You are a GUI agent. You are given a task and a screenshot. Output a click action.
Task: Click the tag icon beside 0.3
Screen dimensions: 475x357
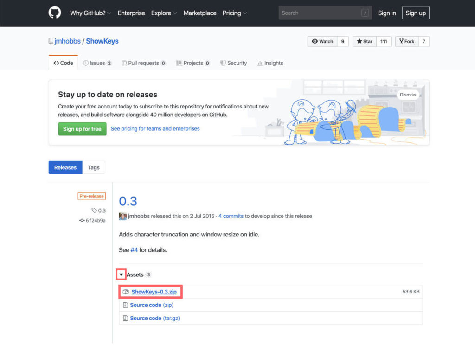94,210
